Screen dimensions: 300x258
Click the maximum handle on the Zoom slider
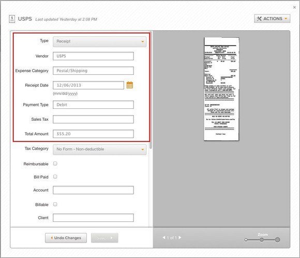tap(277, 240)
